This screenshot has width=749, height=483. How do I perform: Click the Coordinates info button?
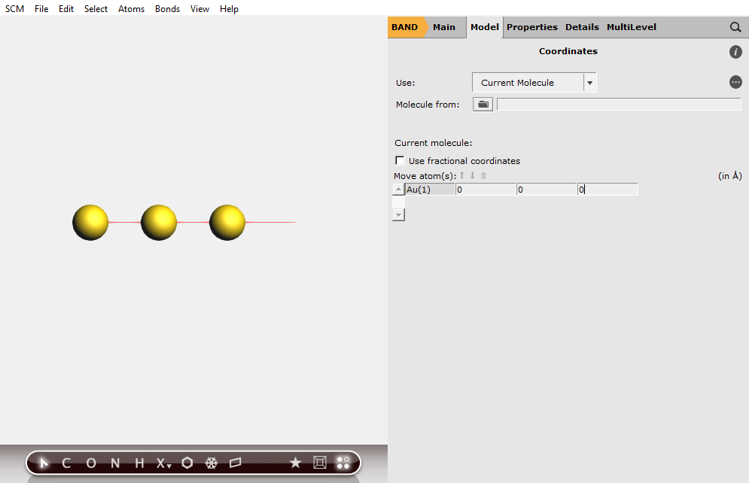tap(735, 52)
